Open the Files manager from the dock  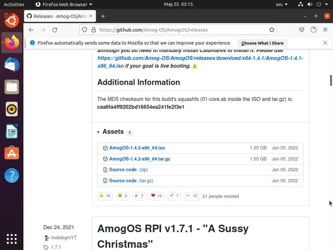pos(12,87)
